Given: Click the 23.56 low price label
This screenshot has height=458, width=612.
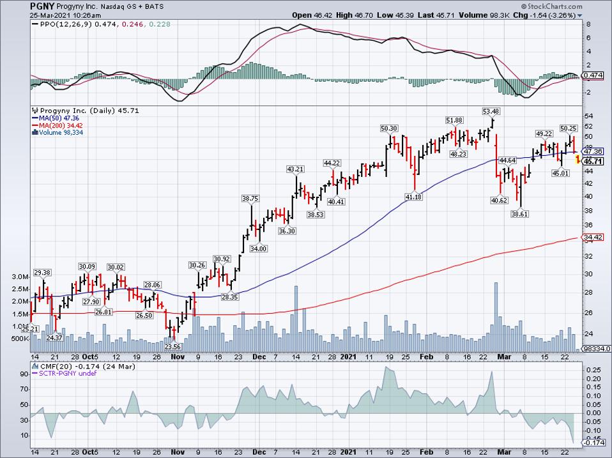Looking at the screenshot, I should click(x=173, y=346).
